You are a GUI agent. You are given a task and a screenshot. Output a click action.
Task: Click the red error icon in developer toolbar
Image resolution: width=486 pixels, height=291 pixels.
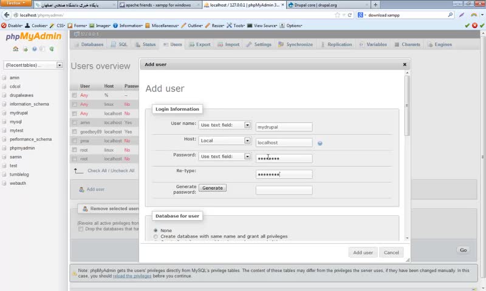coord(474,25)
